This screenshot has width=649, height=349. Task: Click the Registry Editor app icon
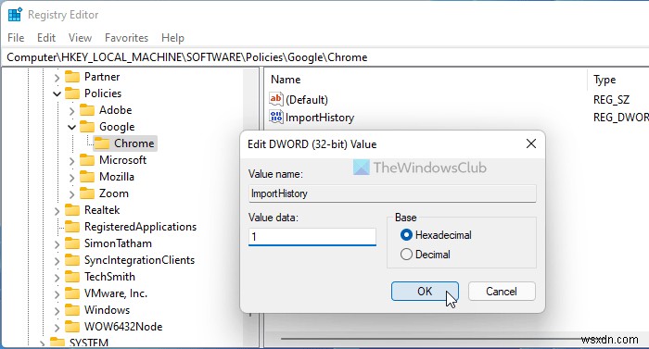click(x=15, y=15)
